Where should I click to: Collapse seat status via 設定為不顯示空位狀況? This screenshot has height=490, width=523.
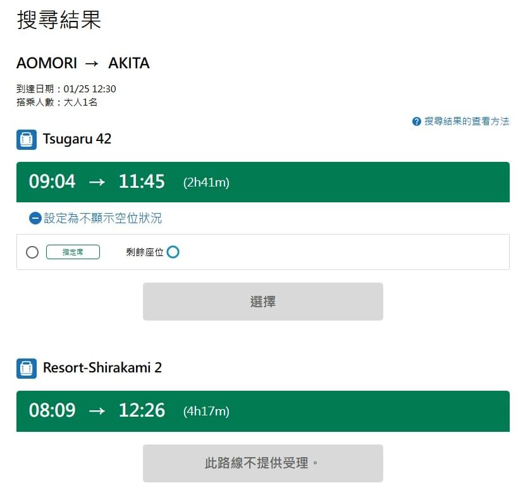tap(102, 218)
